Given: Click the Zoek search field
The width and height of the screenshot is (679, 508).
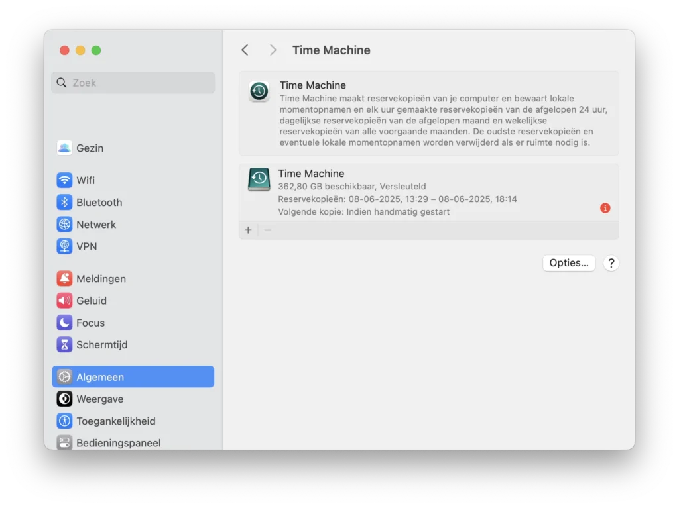Looking at the screenshot, I should [x=133, y=83].
